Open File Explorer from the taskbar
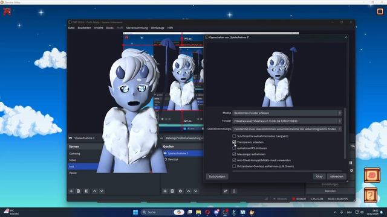 click(x=198, y=212)
